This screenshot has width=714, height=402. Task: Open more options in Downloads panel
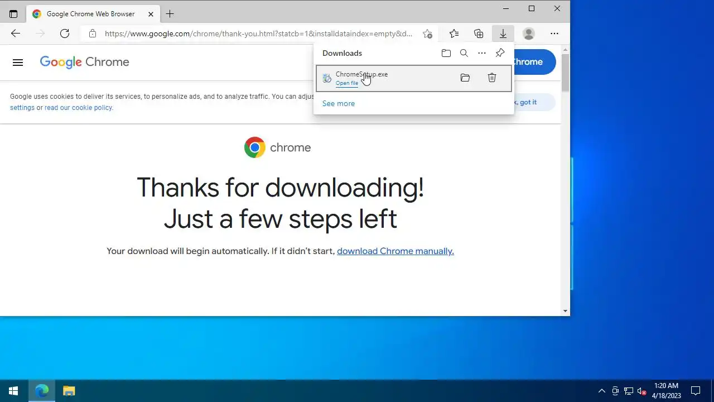tap(482, 53)
